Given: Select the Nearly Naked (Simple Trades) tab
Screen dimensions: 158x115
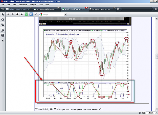Looking at the screenshot, I should (74, 9).
